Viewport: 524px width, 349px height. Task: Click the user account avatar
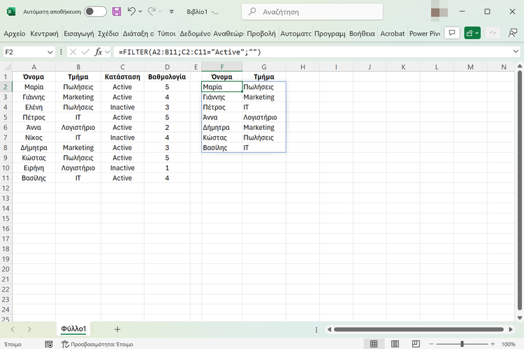[439, 12]
